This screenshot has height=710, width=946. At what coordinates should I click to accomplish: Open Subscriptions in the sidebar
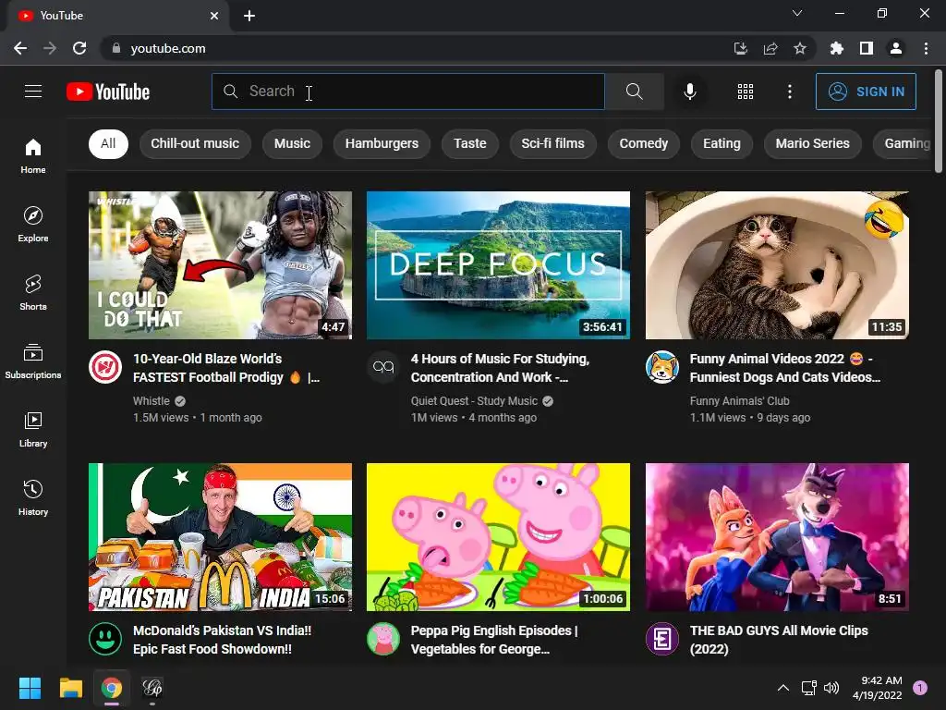[x=33, y=361]
